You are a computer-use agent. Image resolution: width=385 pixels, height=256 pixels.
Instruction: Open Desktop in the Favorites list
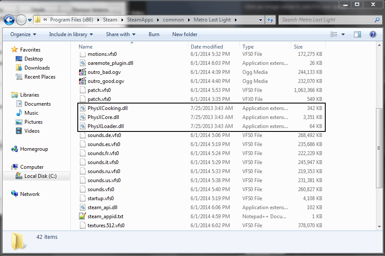click(x=34, y=59)
